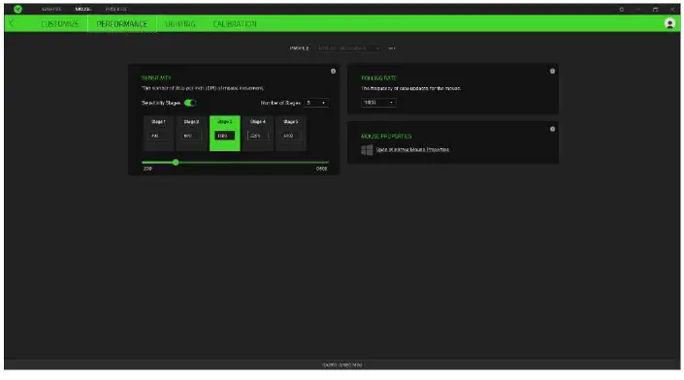Click the Stage 2 DPI value field

click(191, 136)
